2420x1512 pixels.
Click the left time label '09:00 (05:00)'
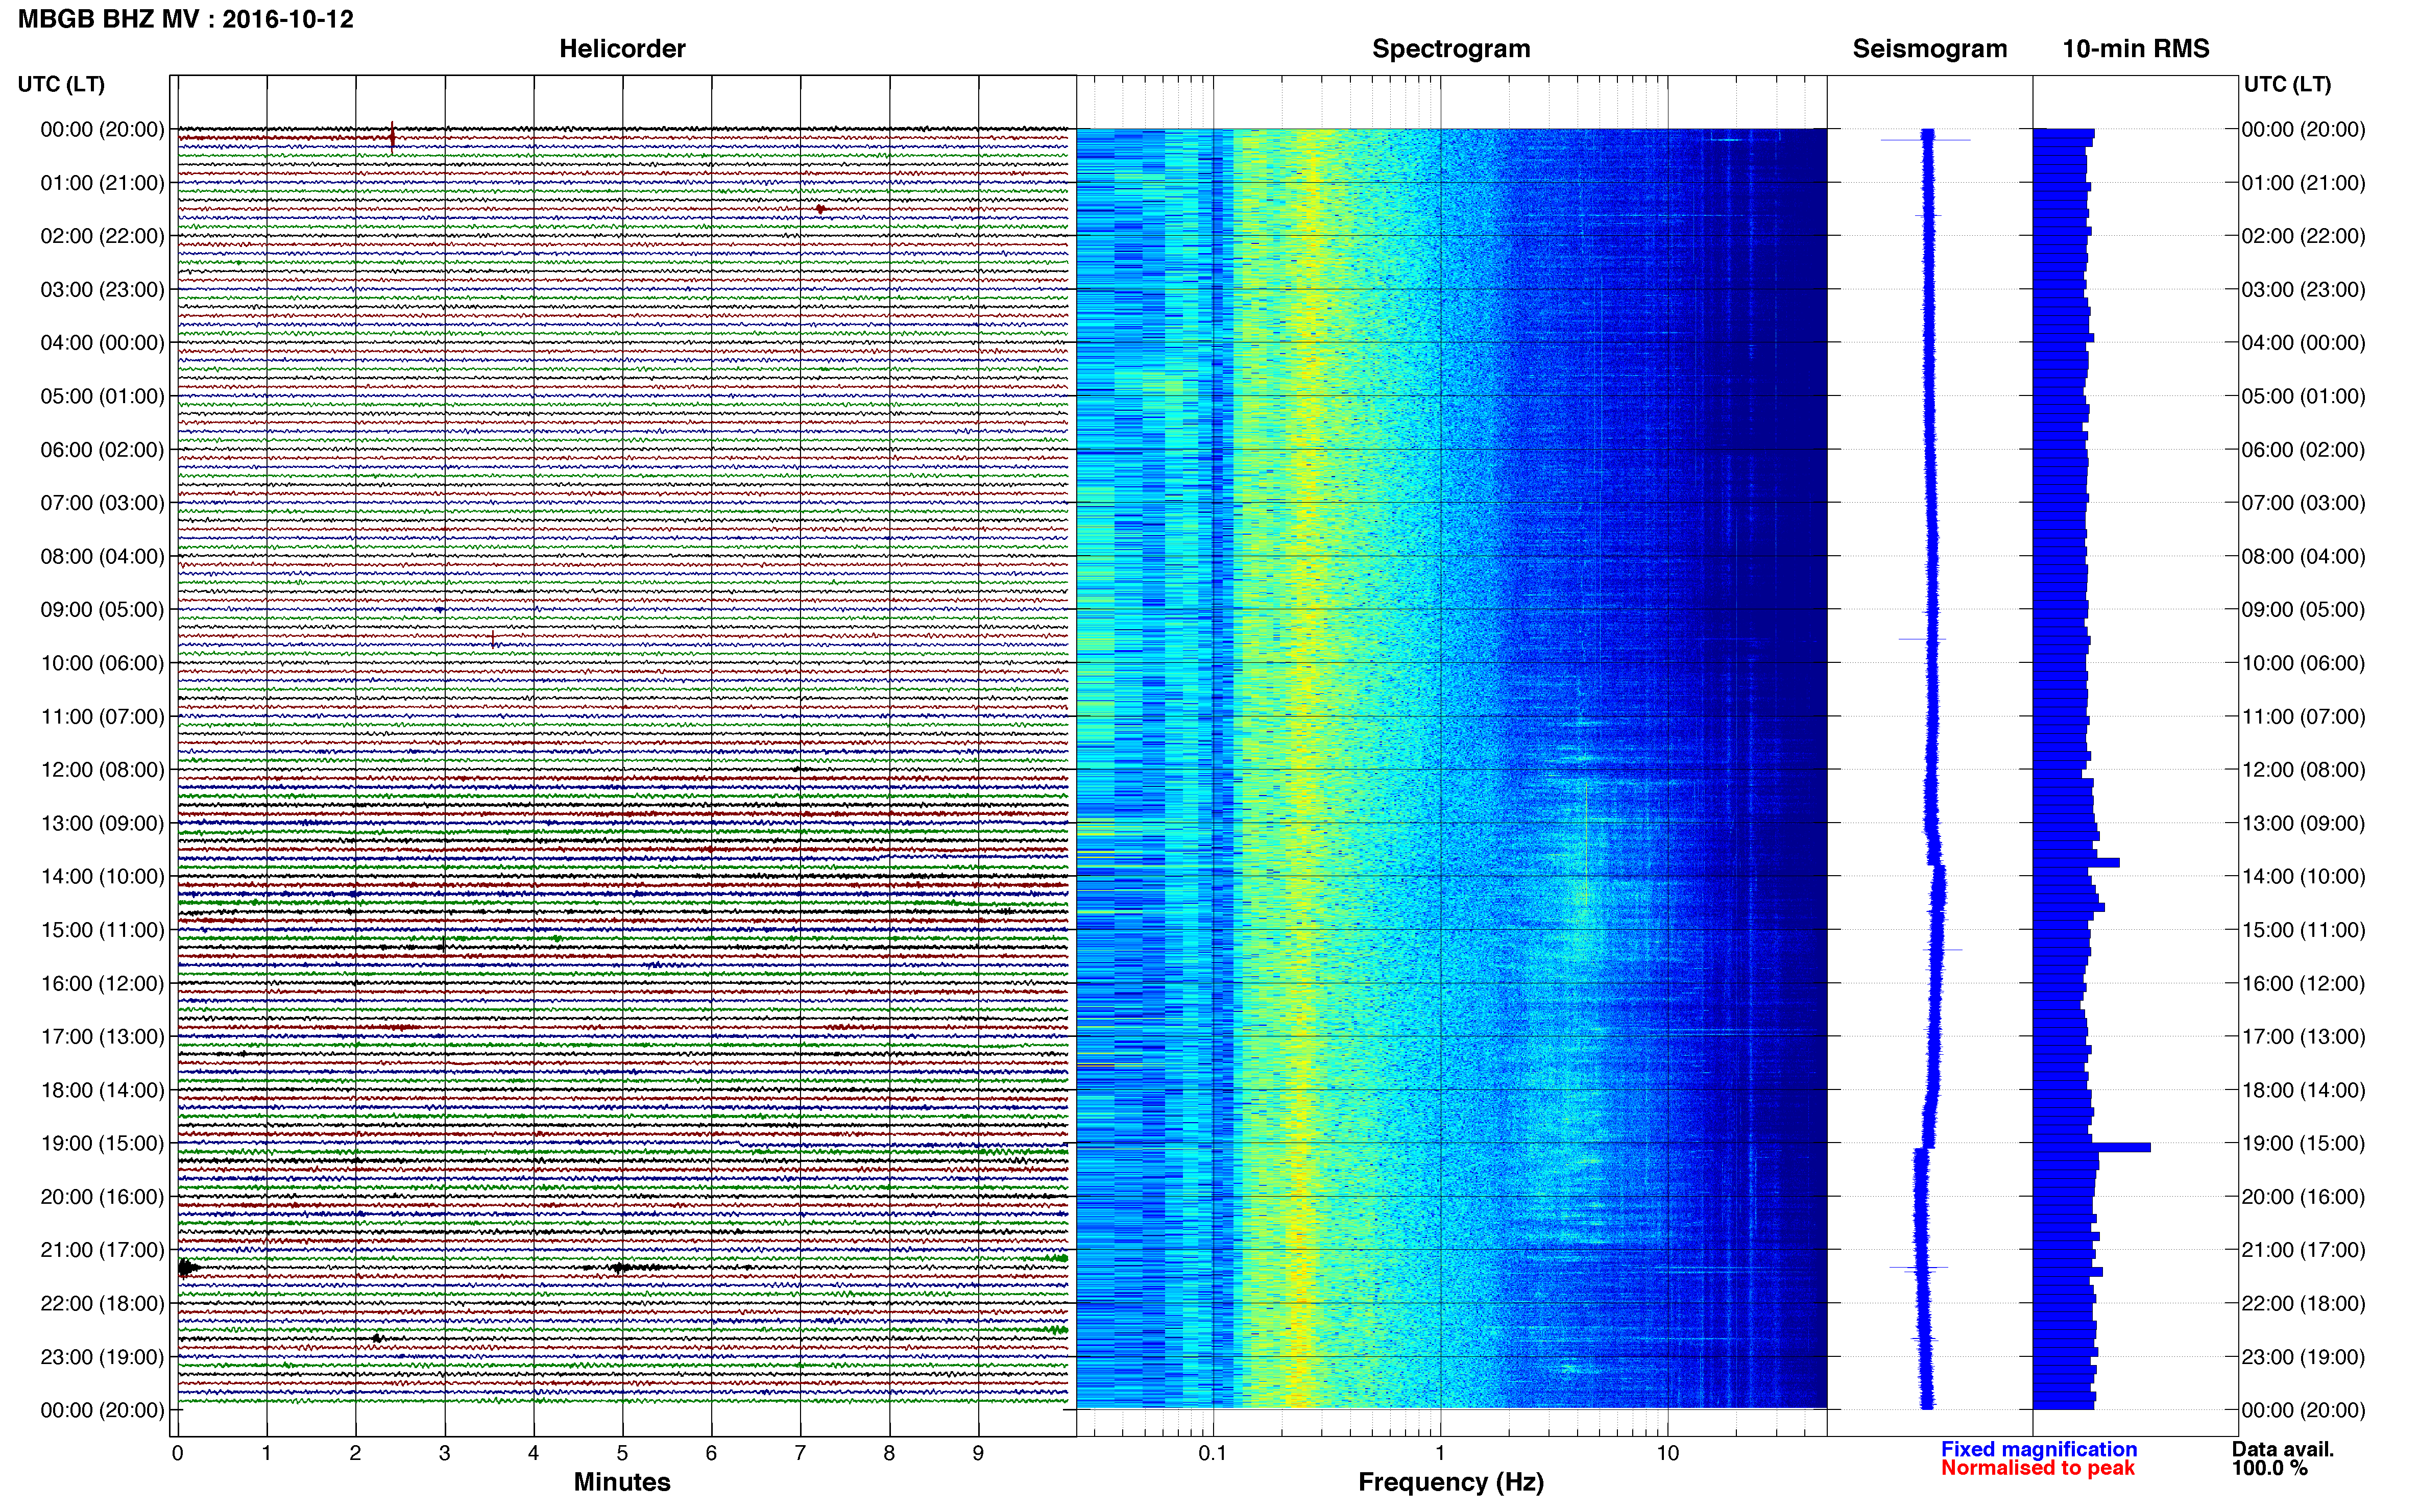[102, 610]
